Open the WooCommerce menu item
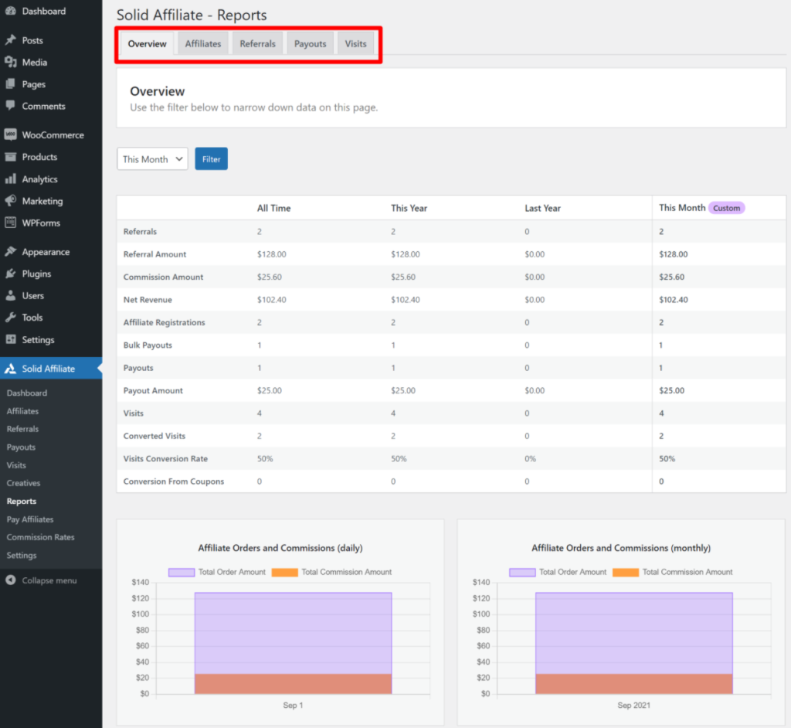This screenshot has width=791, height=728. point(51,134)
